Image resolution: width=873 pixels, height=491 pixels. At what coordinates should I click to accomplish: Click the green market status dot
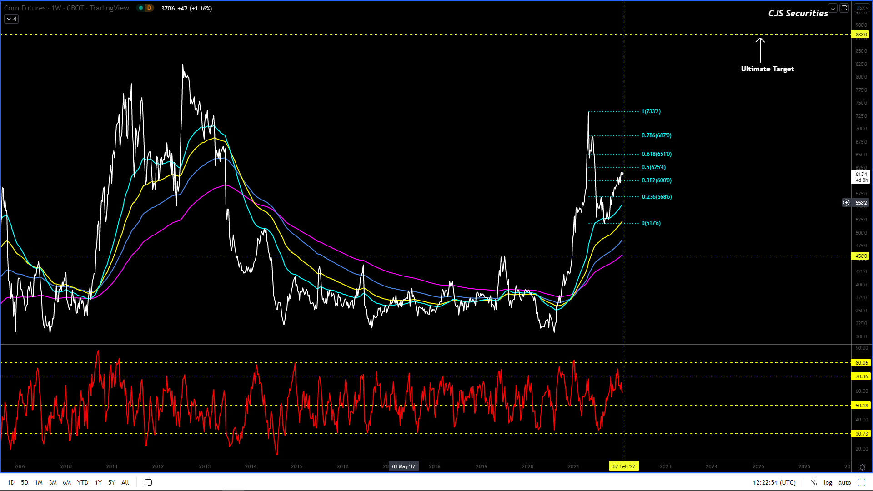[141, 8]
